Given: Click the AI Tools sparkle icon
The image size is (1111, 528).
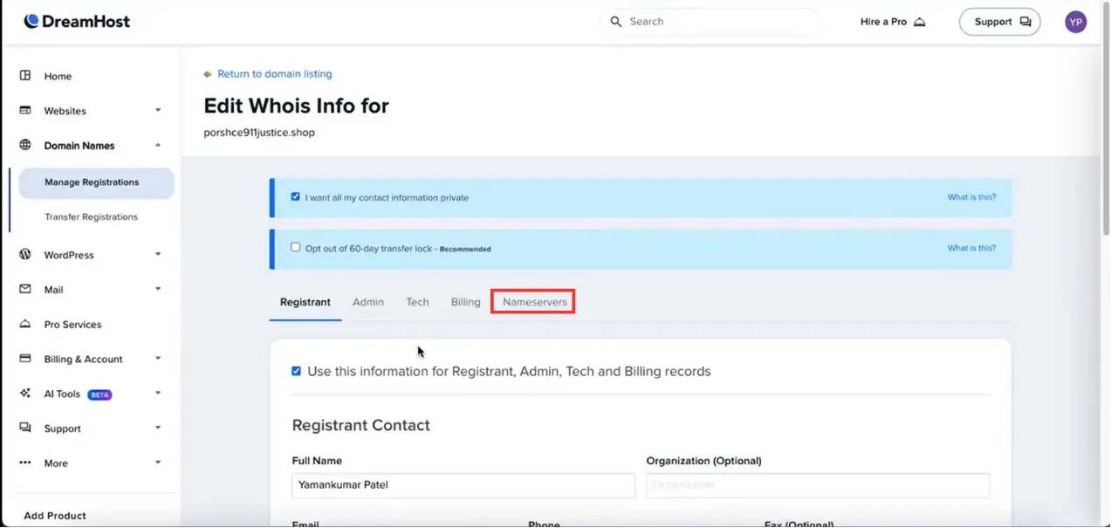Looking at the screenshot, I should coord(25,394).
